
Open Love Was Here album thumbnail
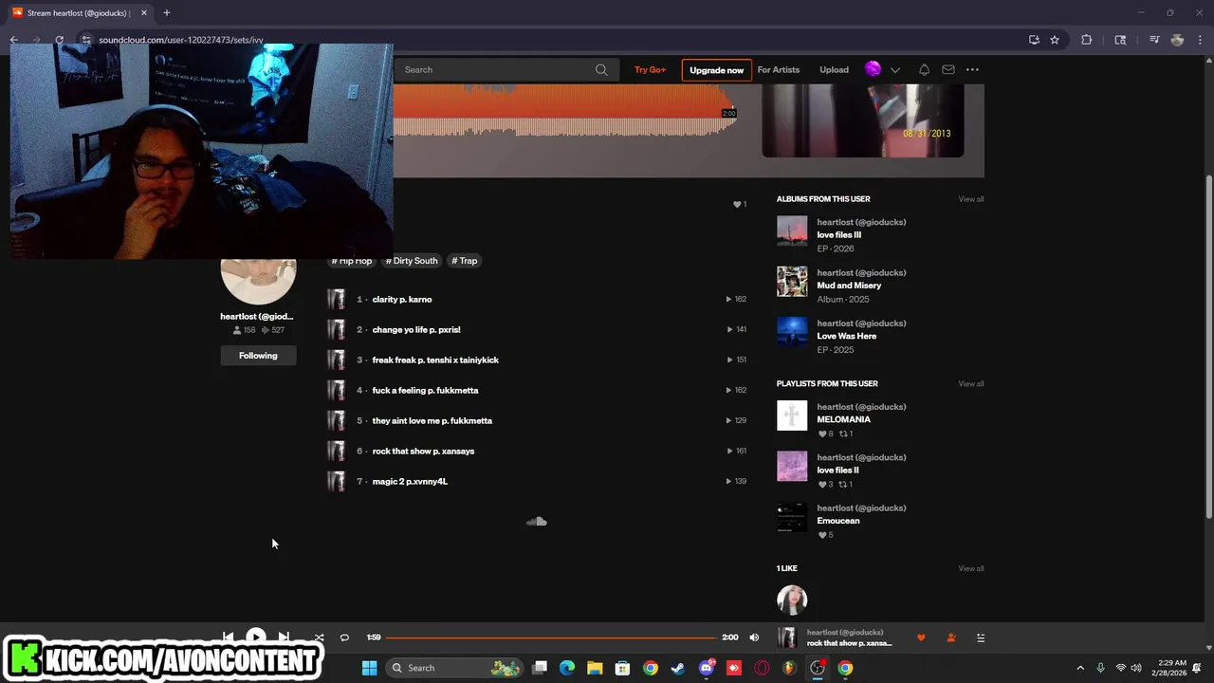click(x=792, y=332)
